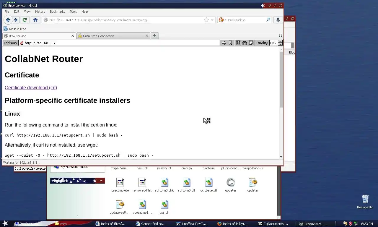This screenshot has width=378, height=227.
Task: Reload the page with the green Reload icon
Action: [25, 20]
